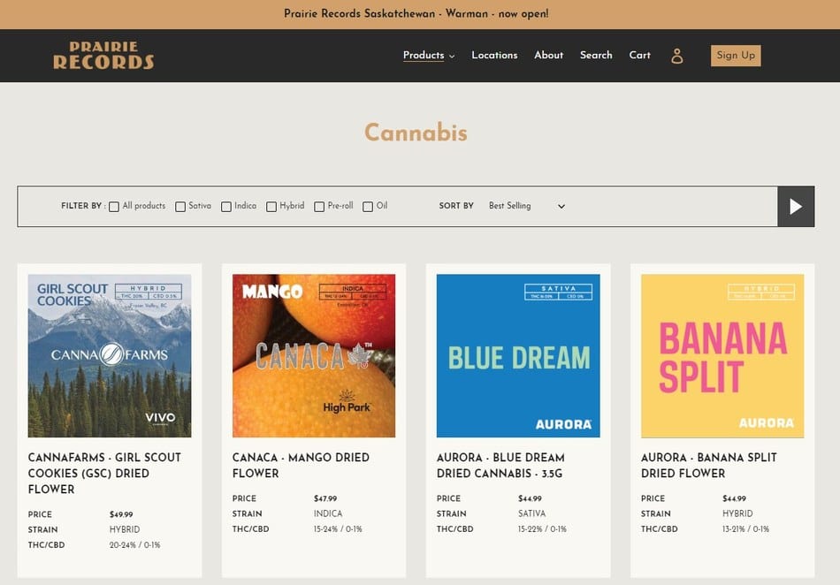Check the Pre-roll filter checkbox

pyautogui.click(x=319, y=207)
